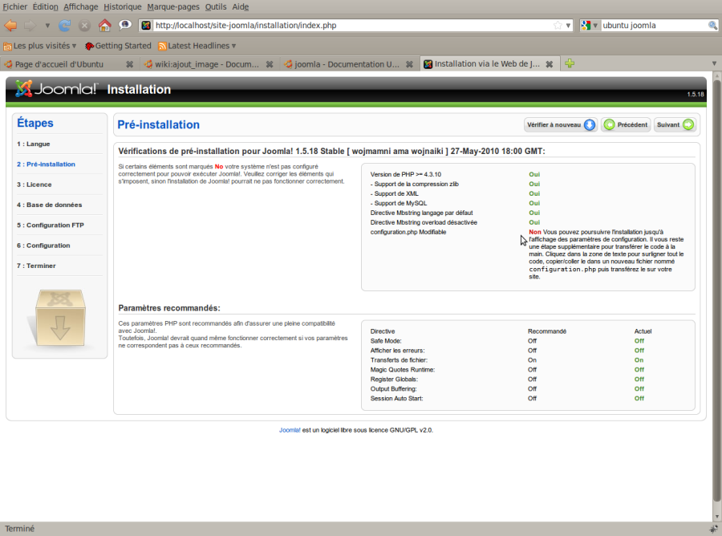Click 'Version de PHP >= 4.3.10' text
The height and width of the screenshot is (536, 722).
point(406,175)
